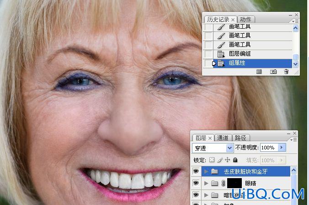Open the History panel flyout menu
The image size is (309, 205).
point(295,21)
